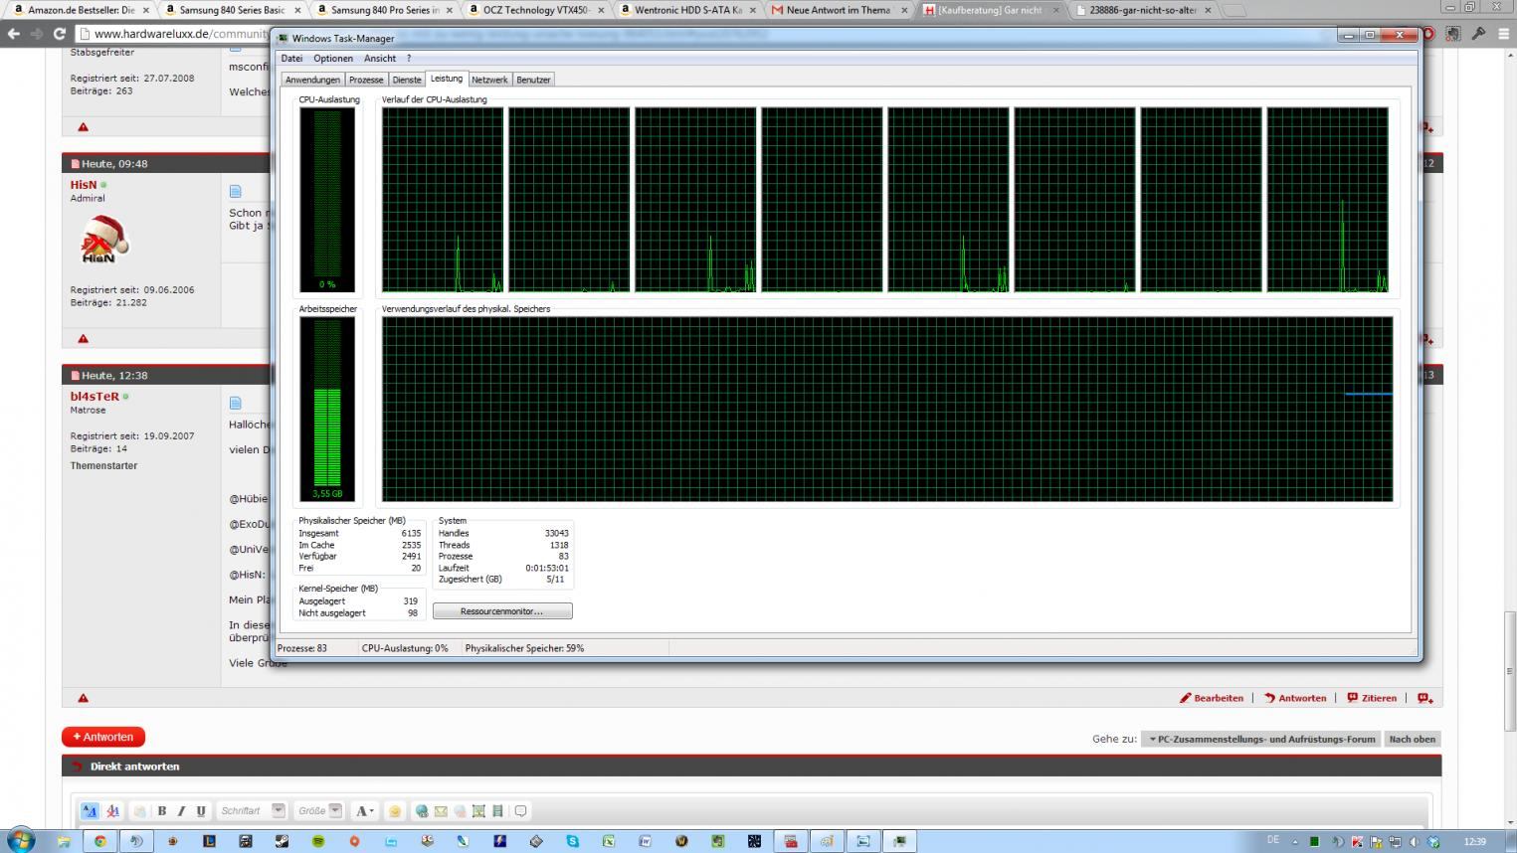Open the Windows Start menu
Viewport: 1517px width, 853px height.
[19, 840]
